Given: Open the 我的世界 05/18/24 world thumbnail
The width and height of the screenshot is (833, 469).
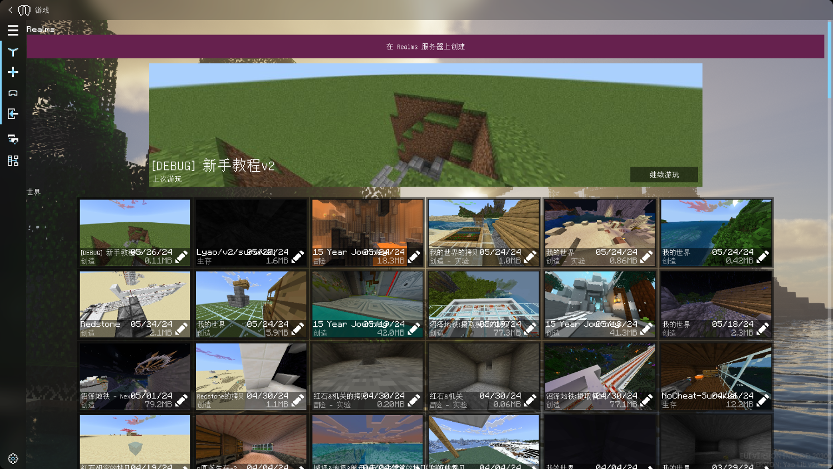Looking at the screenshot, I should pyautogui.click(x=716, y=304).
